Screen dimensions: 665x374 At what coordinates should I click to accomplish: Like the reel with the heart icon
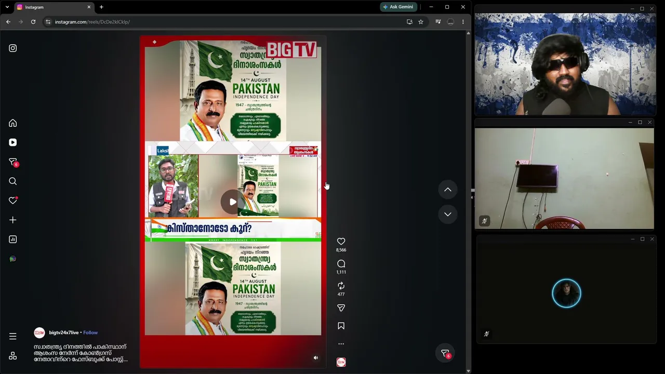pyautogui.click(x=341, y=242)
